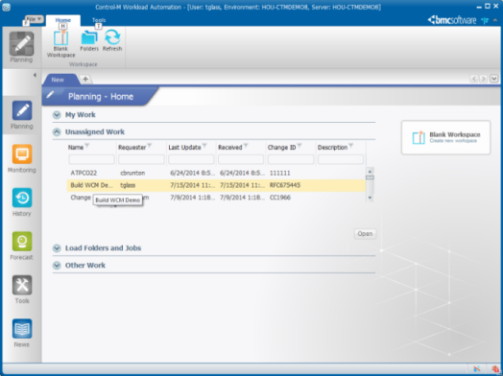Add a new workspace tab with plus

(85, 80)
